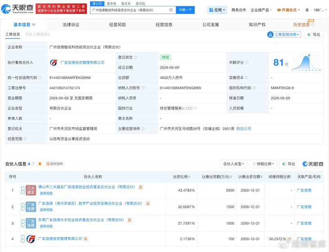This screenshot has height=252, width=329.
Task: Click the 广发信德 company logo beside 执行事务合伙人
Action: (54, 62)
